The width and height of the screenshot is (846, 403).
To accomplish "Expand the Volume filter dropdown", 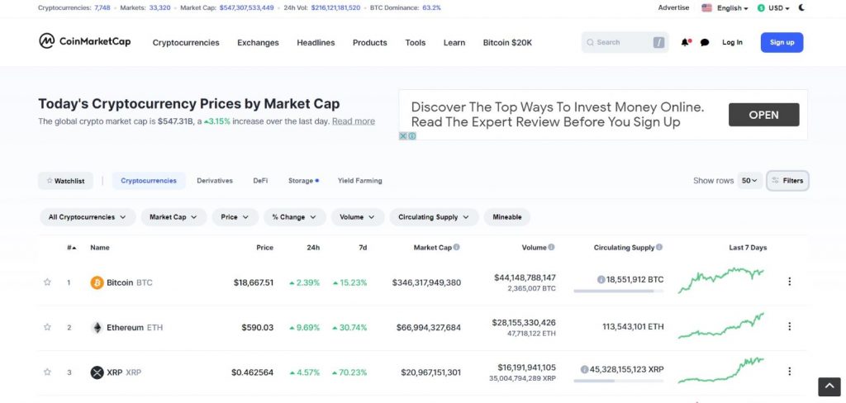I will click(358, 217).
